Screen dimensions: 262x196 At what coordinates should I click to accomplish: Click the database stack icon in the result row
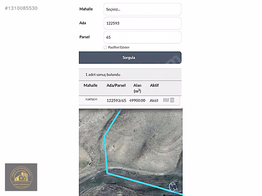pos(172,100)
